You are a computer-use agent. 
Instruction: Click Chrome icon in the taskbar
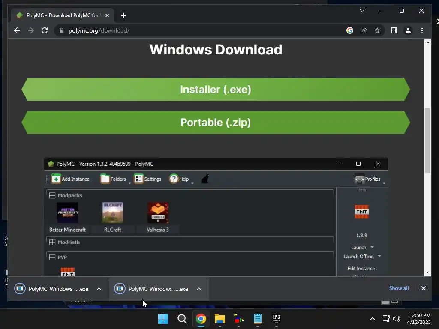[201, 319]
